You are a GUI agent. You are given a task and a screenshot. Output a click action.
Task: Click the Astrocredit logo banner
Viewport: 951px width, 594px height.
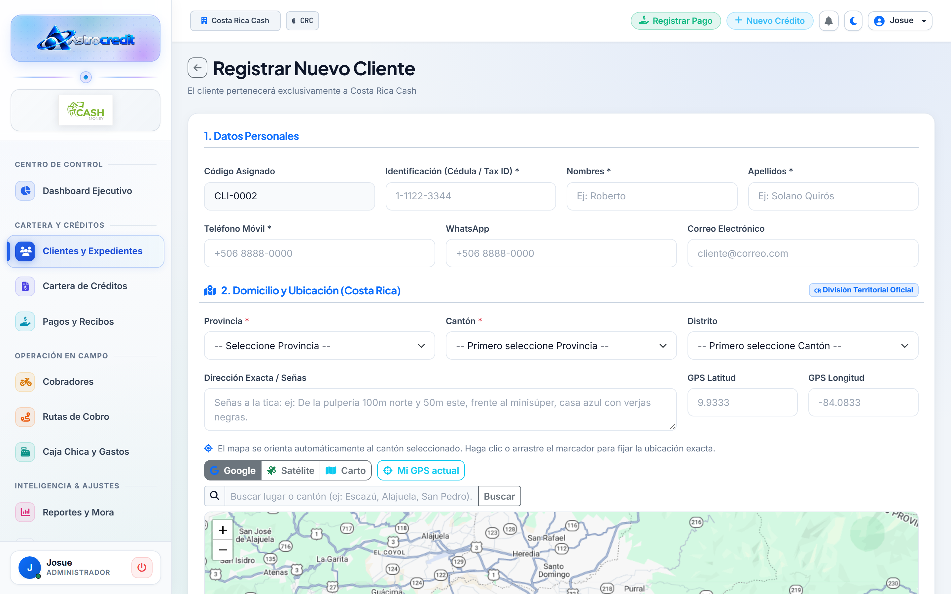(86, 39)
